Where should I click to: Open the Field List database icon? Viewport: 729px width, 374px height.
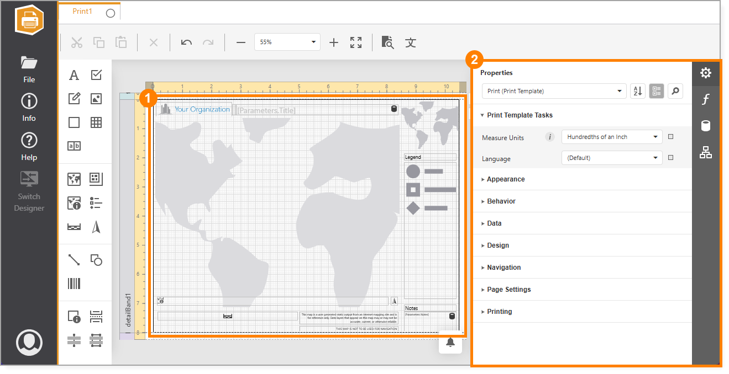coord(705,126)
